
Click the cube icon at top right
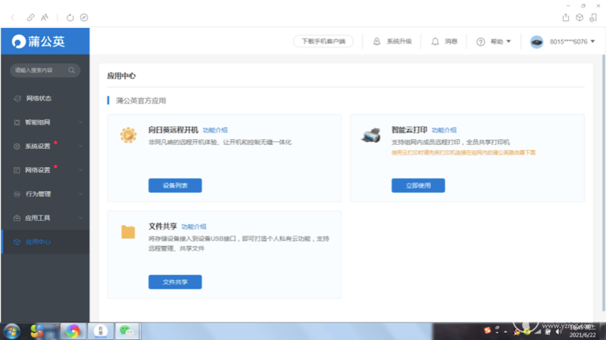pyautogui.click(x=579, y=17)
